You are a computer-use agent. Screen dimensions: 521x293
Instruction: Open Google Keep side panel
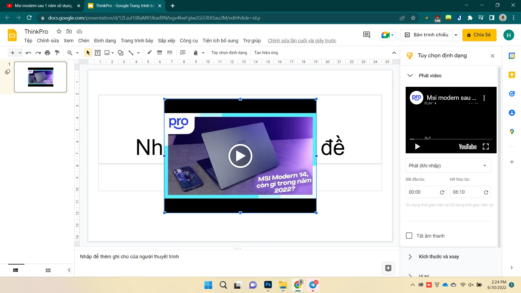point(512,75)
